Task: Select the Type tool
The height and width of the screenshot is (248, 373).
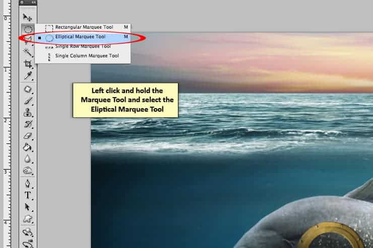Action: click(28, 195)
